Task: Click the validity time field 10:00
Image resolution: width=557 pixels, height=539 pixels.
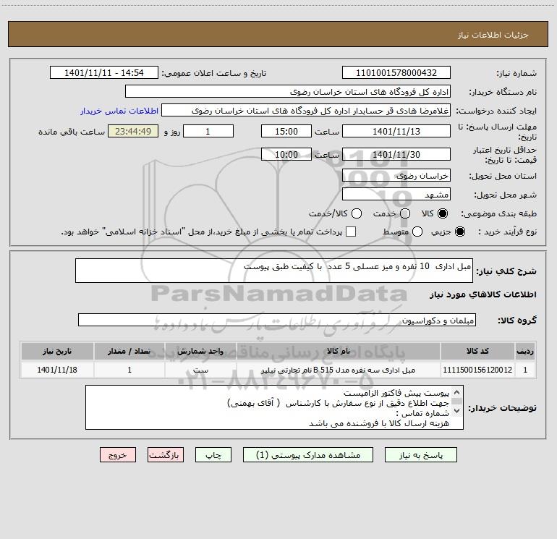Action: 286,154
